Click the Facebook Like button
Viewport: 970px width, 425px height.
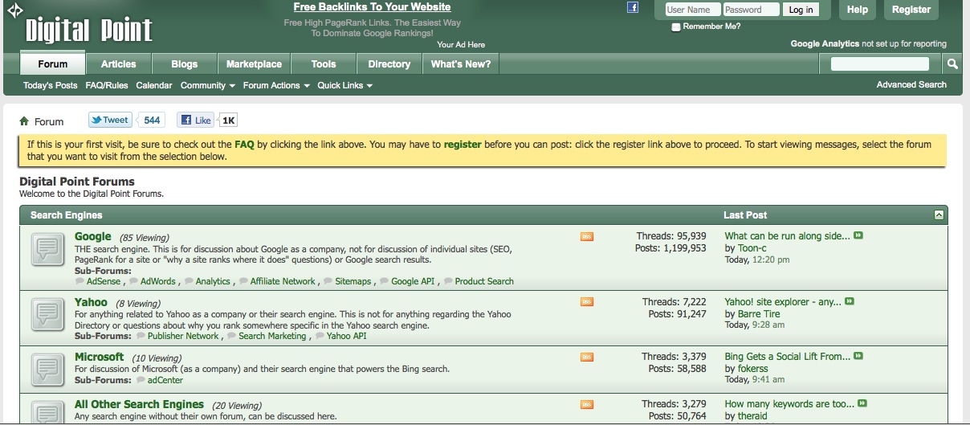tap(195, 121)
